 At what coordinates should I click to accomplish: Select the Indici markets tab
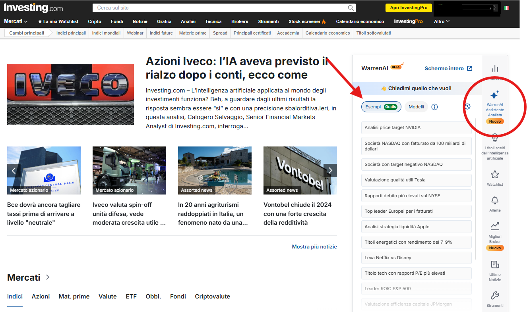pyautogui.click(x=15, y=297)
